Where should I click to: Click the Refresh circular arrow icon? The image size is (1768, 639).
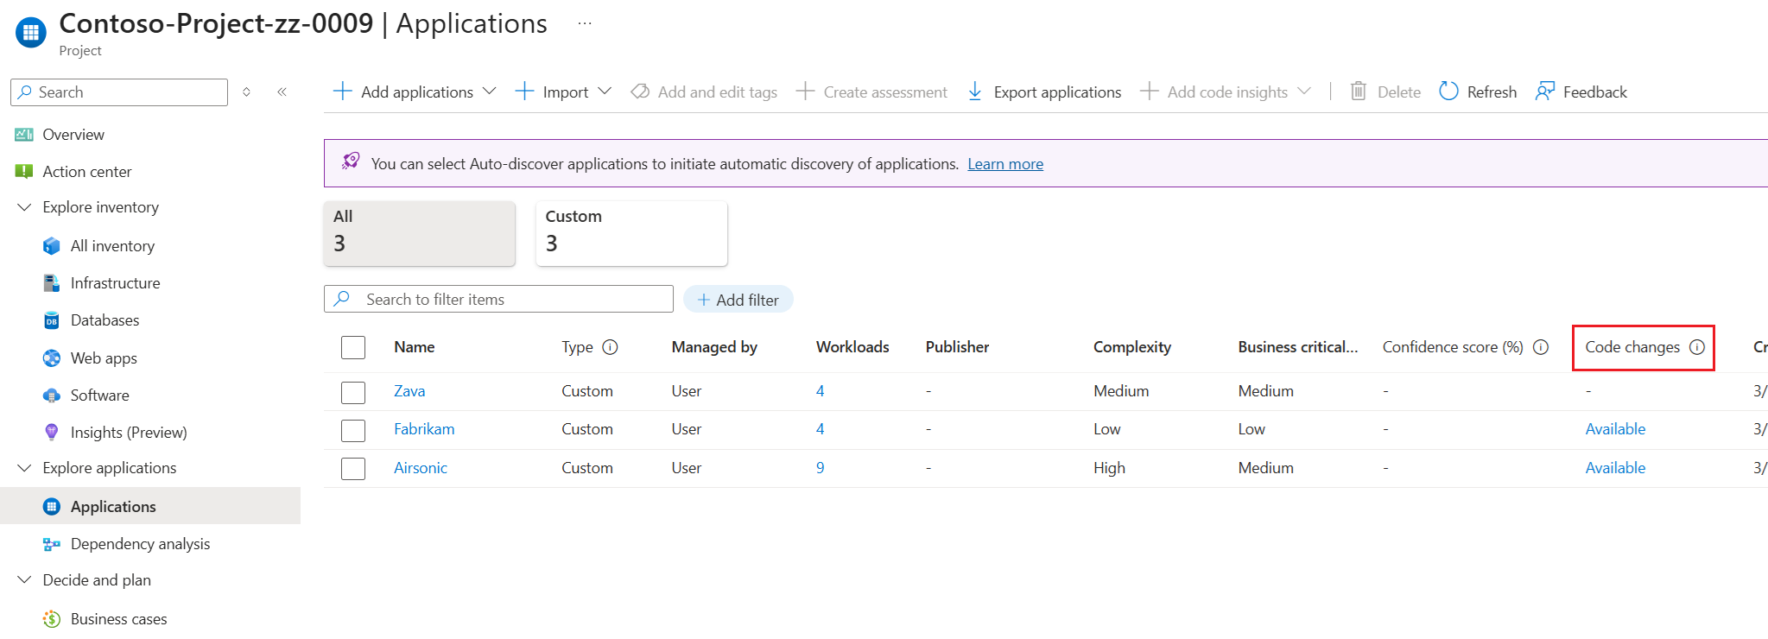1448,92
